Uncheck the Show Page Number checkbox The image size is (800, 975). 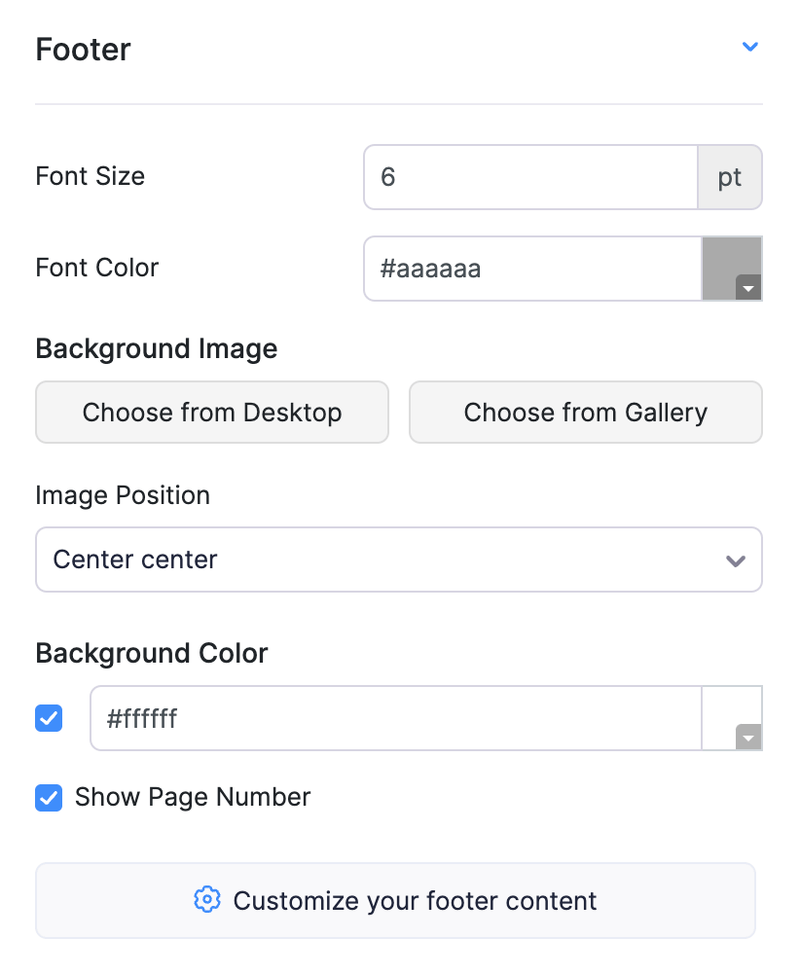click(49, 798)
